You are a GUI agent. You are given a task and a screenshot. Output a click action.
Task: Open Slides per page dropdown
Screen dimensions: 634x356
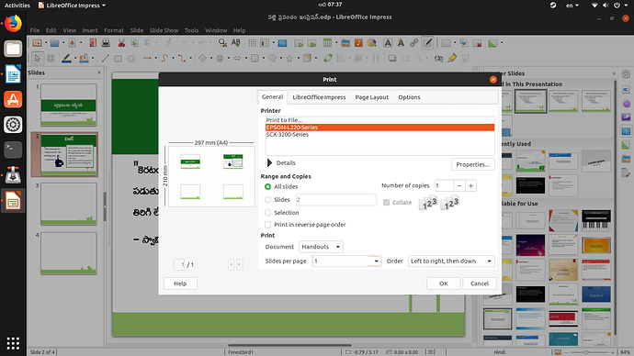(346, 261)
